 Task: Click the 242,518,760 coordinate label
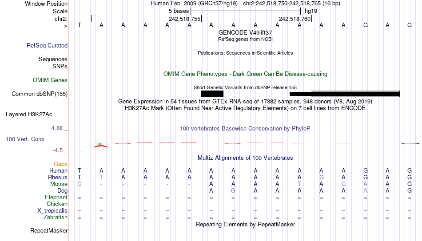pos(295,19)
